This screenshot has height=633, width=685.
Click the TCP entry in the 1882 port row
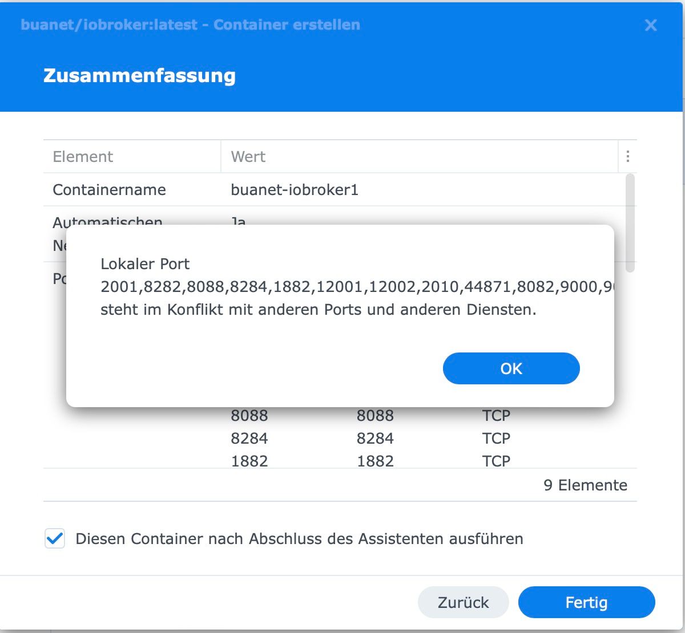[496, 461]
